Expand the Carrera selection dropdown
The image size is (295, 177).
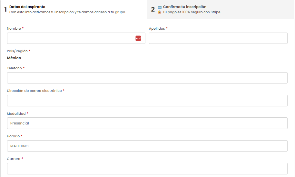coord(147,169)
